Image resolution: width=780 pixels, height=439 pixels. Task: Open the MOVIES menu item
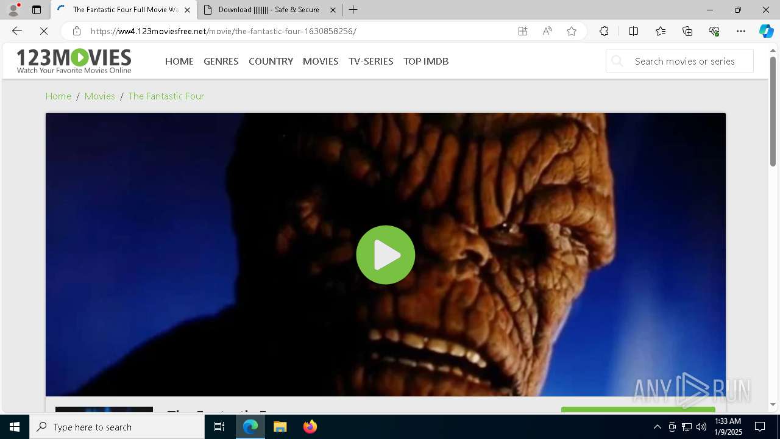pyautogui.click(x=321, y=61)
